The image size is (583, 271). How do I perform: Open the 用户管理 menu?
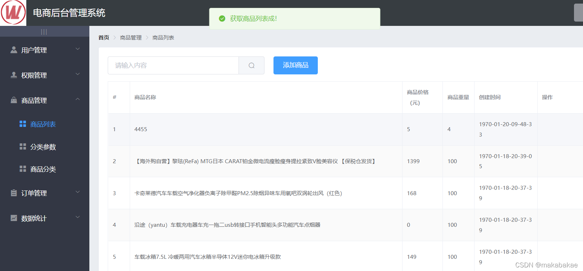click(45, 50)
